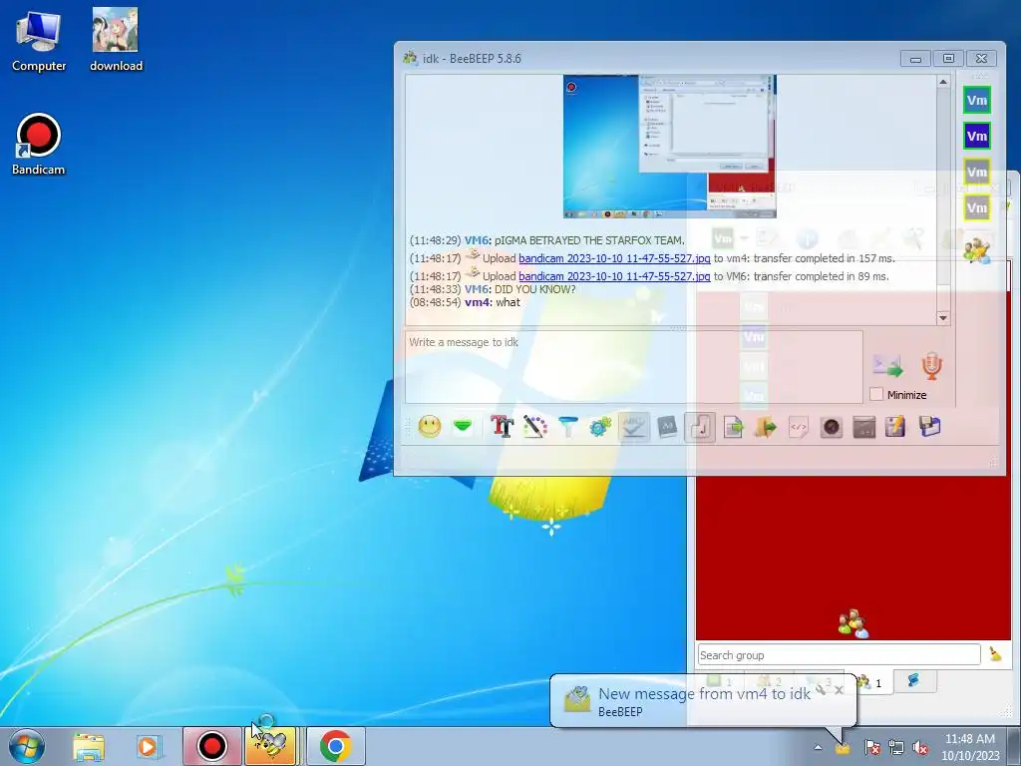Screen dimensions: 1021x766
Task: Toggle the word completer book icon
Action: click(667, 427)
